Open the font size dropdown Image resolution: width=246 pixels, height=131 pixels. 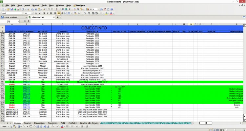tap(32, 13)
